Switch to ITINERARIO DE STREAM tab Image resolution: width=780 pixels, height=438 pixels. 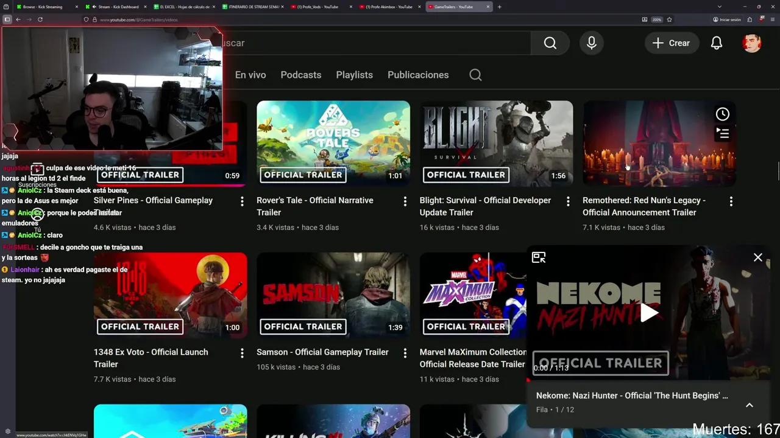coord(253,7)
